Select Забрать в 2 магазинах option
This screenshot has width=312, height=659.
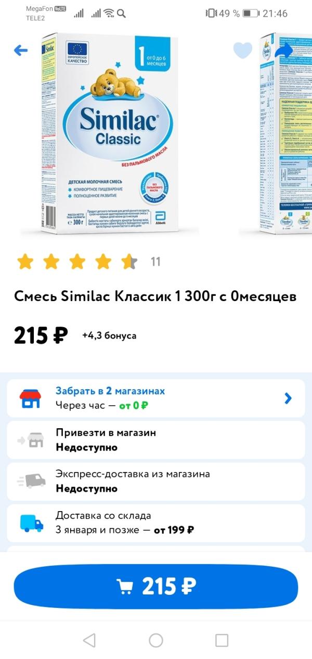(156, 398)
